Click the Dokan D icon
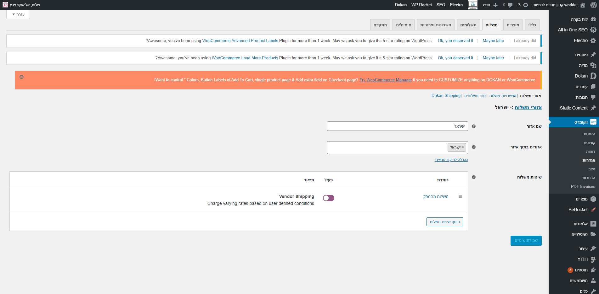Image resolution: width=599 pixels, height=294 pixels. point(593,76)
